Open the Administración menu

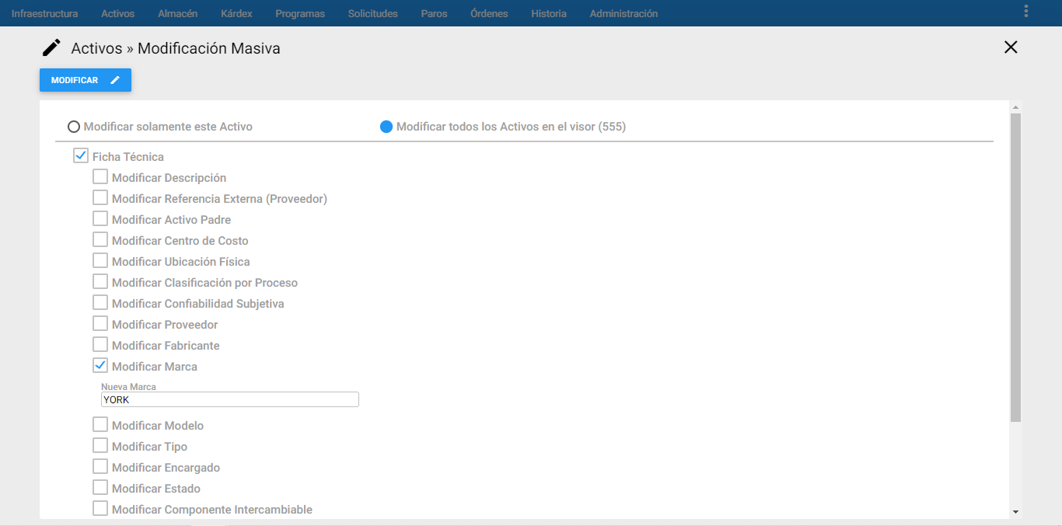(624, 13)
